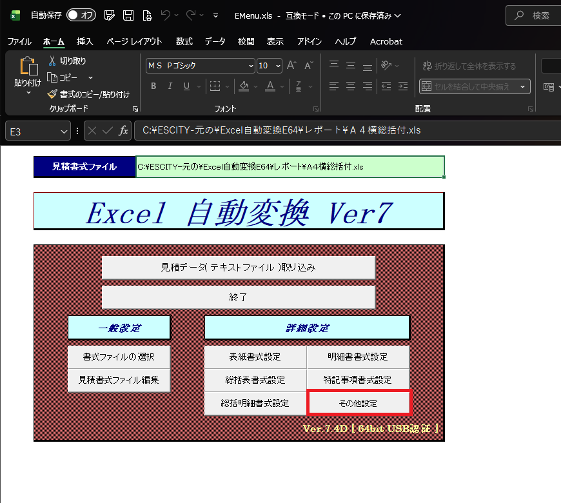Click the copy (コピー) icon
The width and height of the screenshot is (561, 503).
tap(52, 77)
